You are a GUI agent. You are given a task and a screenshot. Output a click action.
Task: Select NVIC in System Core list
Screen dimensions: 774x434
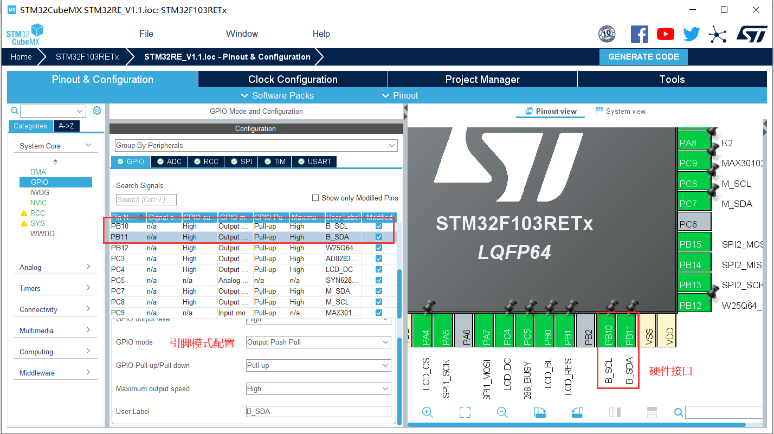point(38,203)
